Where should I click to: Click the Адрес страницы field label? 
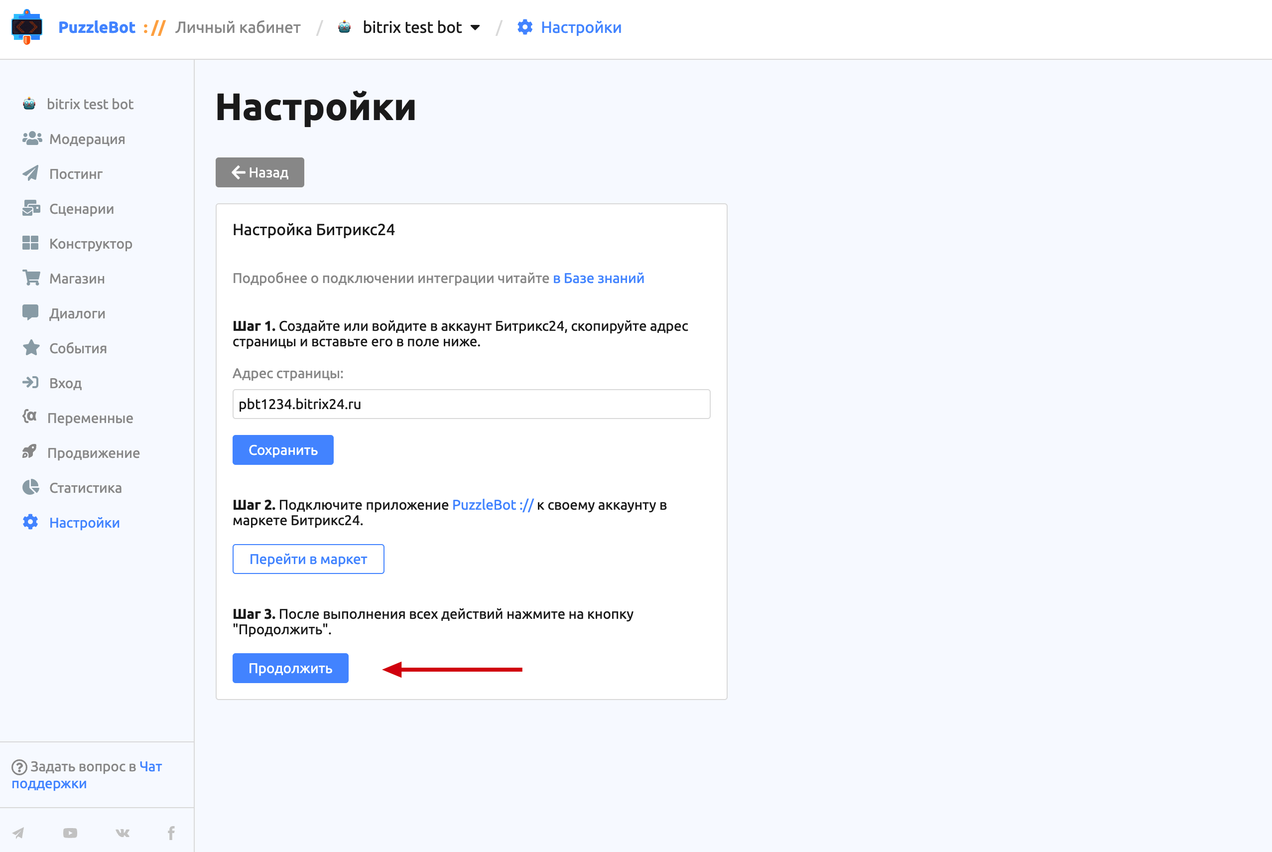288,373
